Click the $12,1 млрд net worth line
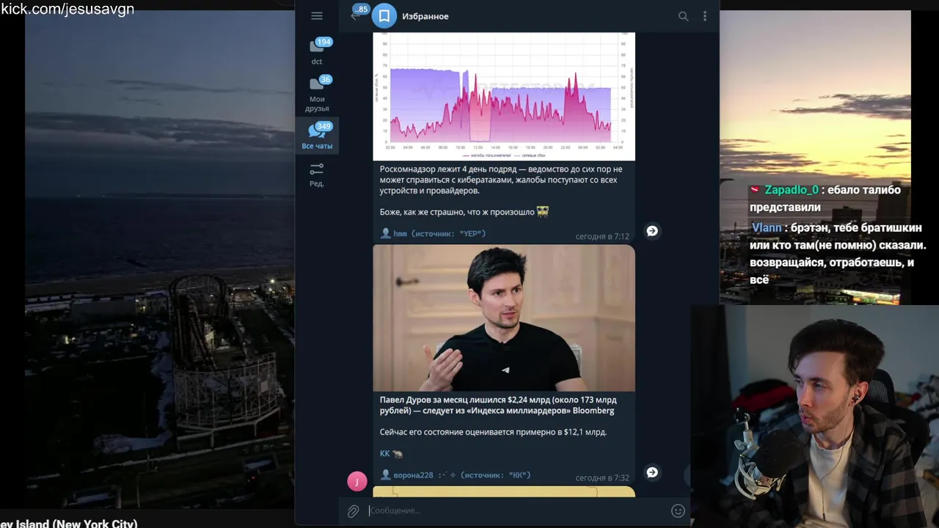The height and width of the screenshot is (528, 939). 493,432
